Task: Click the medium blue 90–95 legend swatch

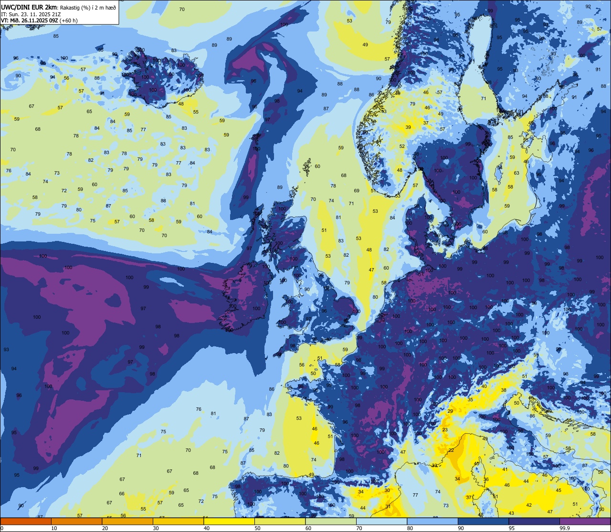Action: point(483,521)
